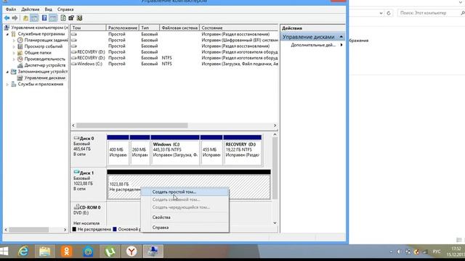Select the 260 МБ partition on Disk 0

point(139,150)
